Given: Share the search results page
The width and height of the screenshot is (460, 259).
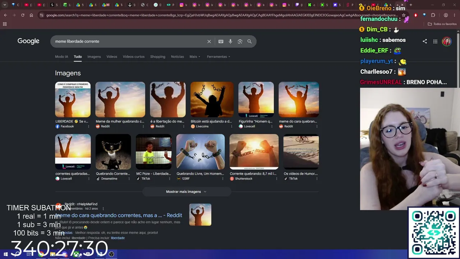Looking at the screenshot, I should (x=425, y=41).
